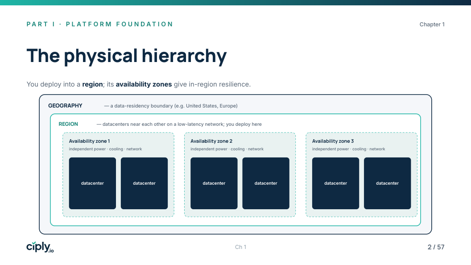The height and width of the screenshot is (265, 471).
Task: Click the bold word region in subtitle
Action: point(92,84)
